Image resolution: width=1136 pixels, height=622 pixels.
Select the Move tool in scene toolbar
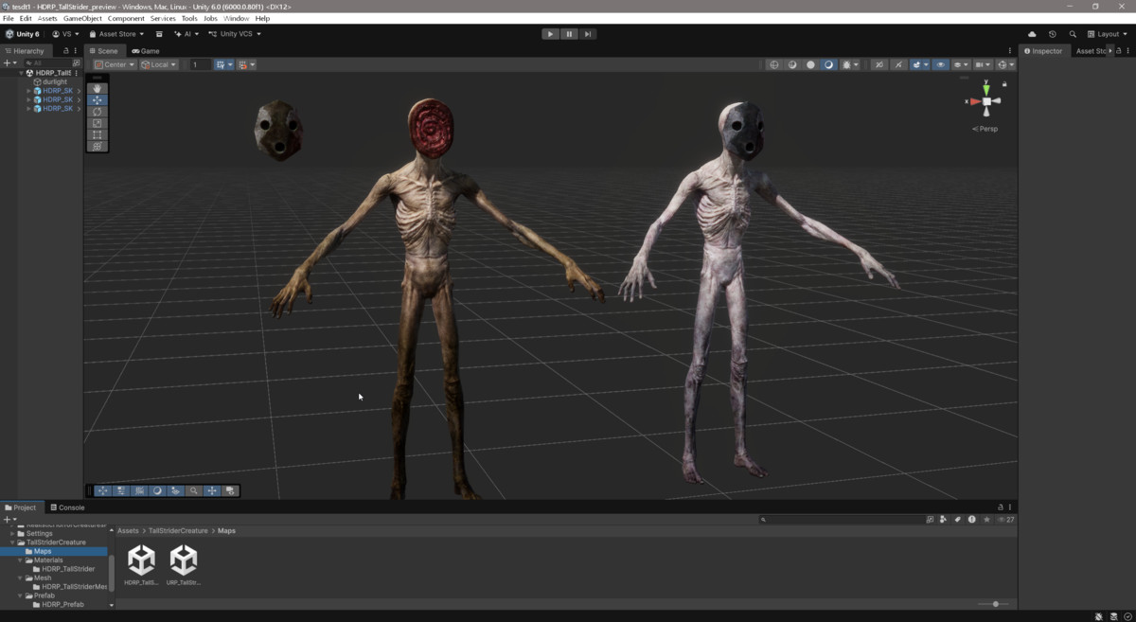[x=98, y=99]
